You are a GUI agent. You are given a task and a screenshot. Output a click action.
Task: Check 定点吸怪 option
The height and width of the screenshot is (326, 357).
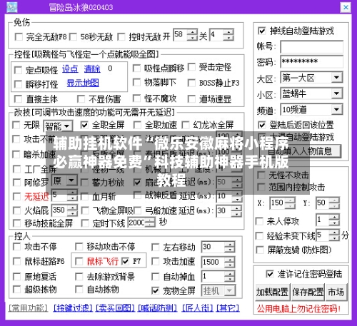click(18, 70)
